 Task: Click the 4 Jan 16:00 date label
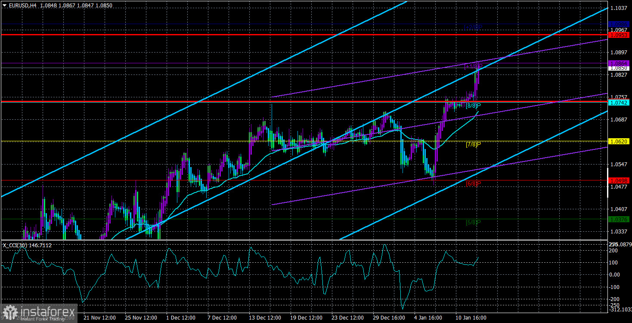point(428,318)
